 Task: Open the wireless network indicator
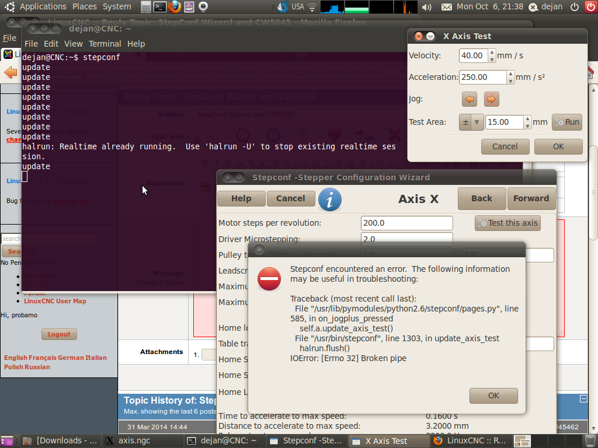(x=312, y=6)
